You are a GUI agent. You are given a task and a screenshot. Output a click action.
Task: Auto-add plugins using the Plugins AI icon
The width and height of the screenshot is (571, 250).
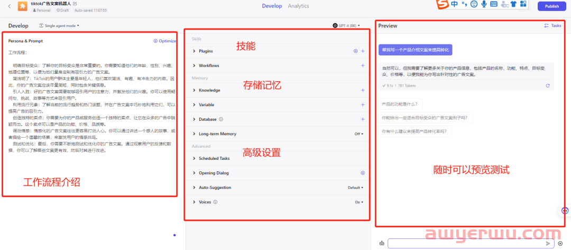click(x=355, y=51)
